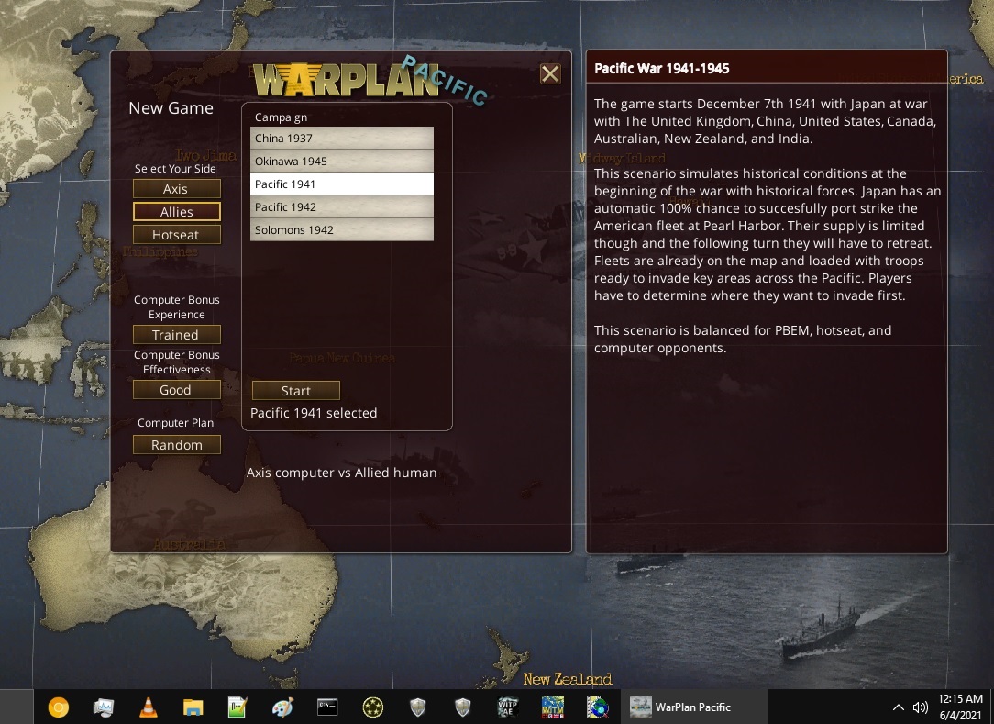The height and width of the screenshot is (724, 994).
Task: Select the Pacific 1942 campaign
Action: [x=342, y=206]
